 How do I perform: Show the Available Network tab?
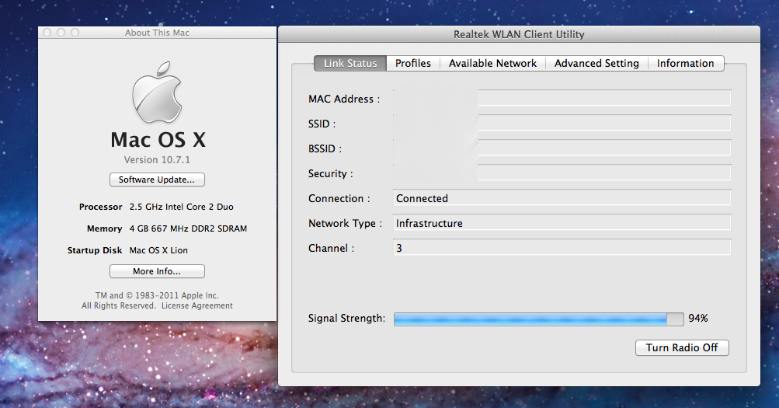492,64
